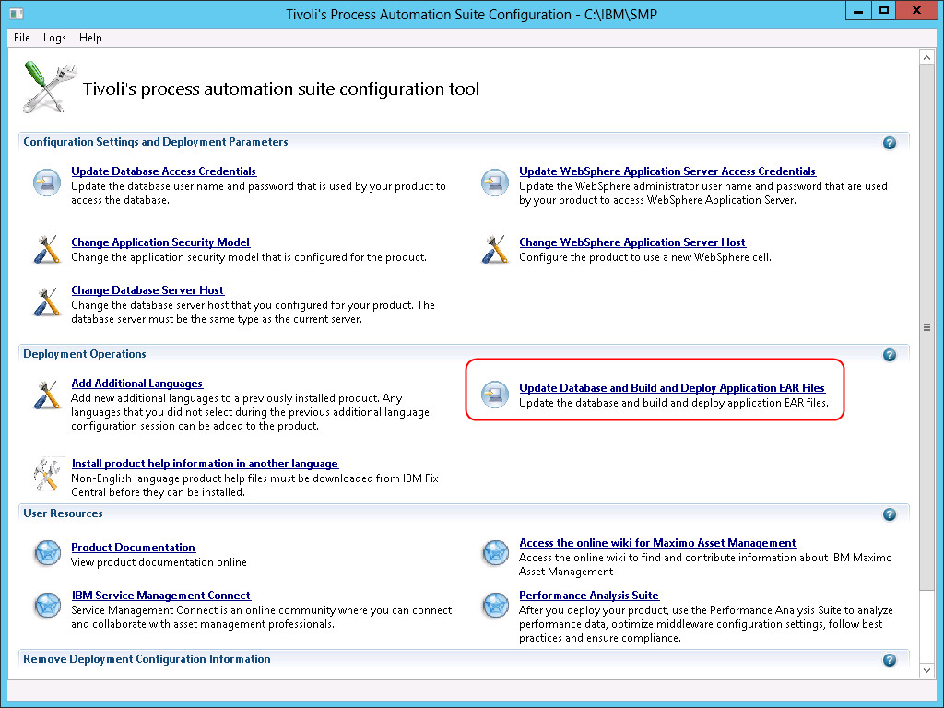The width and height of the screenshot is (944, 708).
Task: Open Change Application Security Model link
Action: click(x=160, y=242)
